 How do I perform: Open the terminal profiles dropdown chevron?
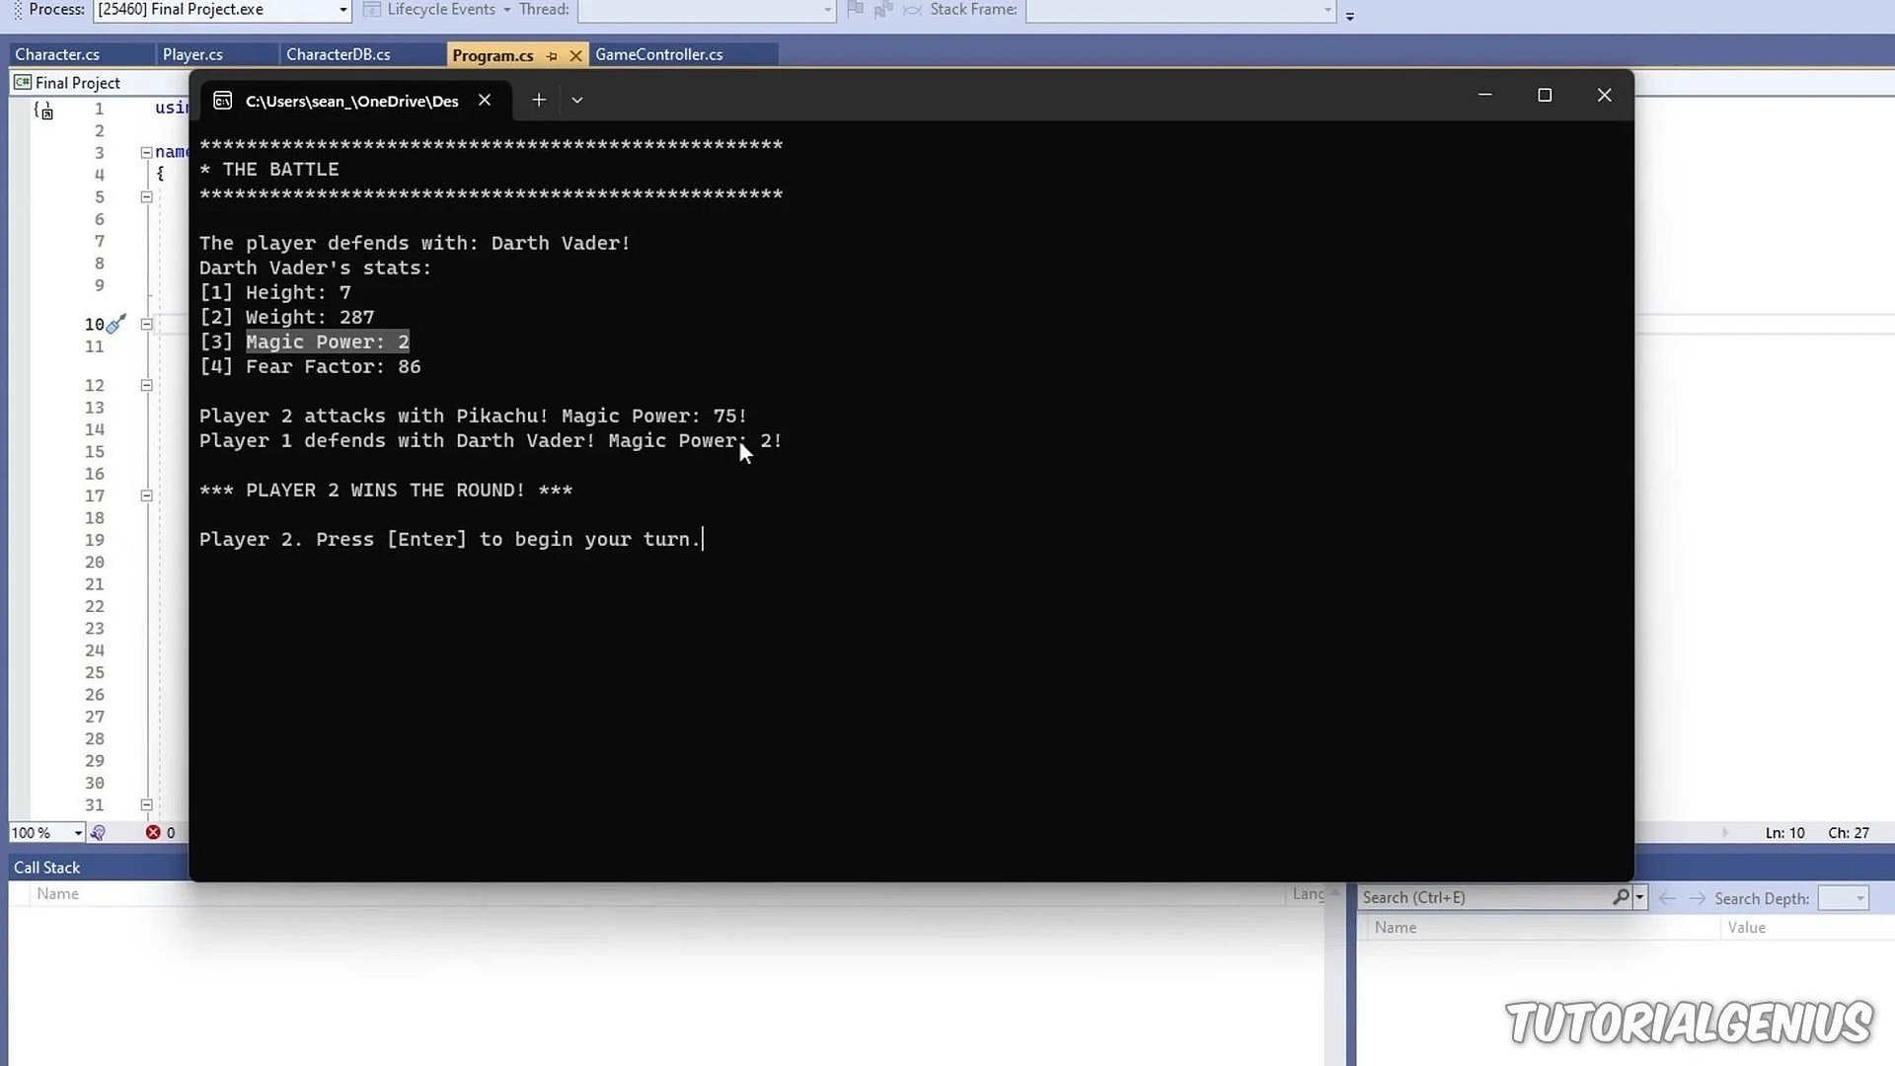click(x=577, y=100)
